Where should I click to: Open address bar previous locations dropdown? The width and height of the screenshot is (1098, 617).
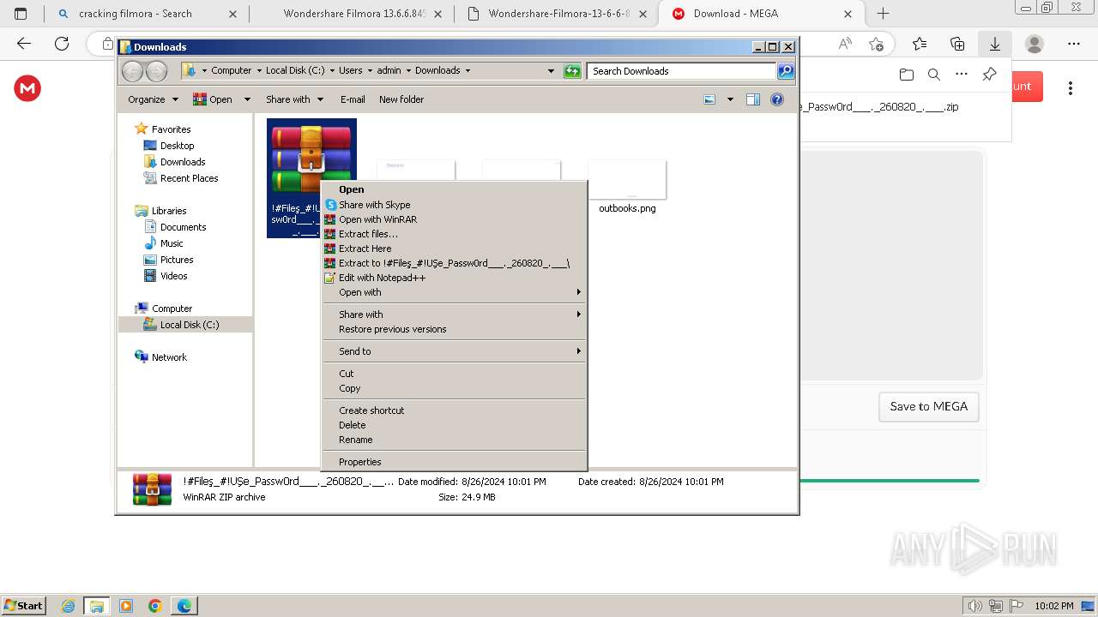coord(551,71)
